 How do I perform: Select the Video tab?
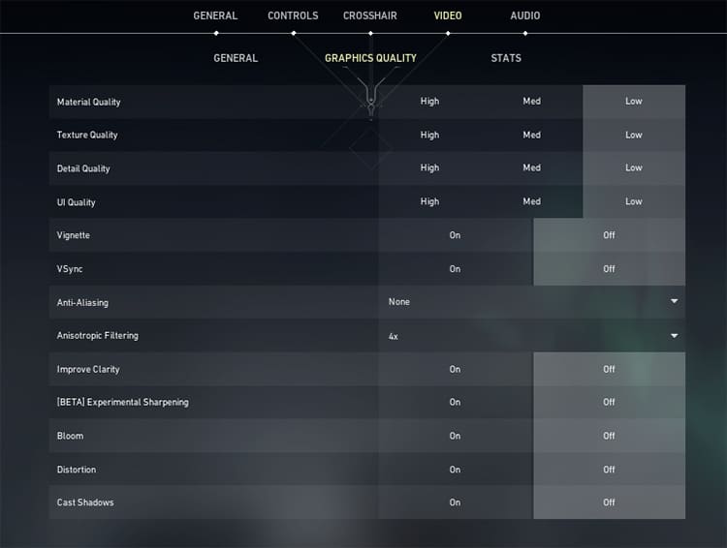pyautogui.click(x=448, y=15)
